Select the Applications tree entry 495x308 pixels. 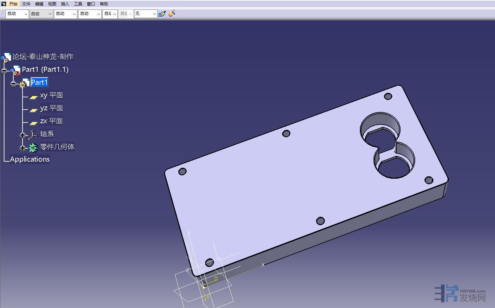30,159
